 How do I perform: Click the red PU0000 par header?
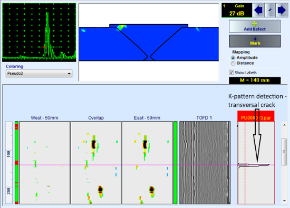coord(256,116)
